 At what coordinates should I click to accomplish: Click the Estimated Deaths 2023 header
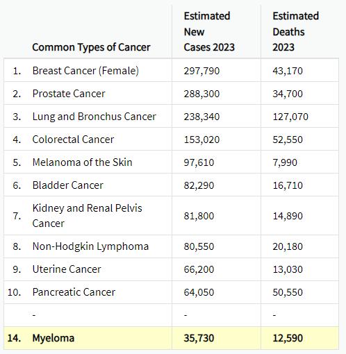pyautogui.click(x=296, y=32)
